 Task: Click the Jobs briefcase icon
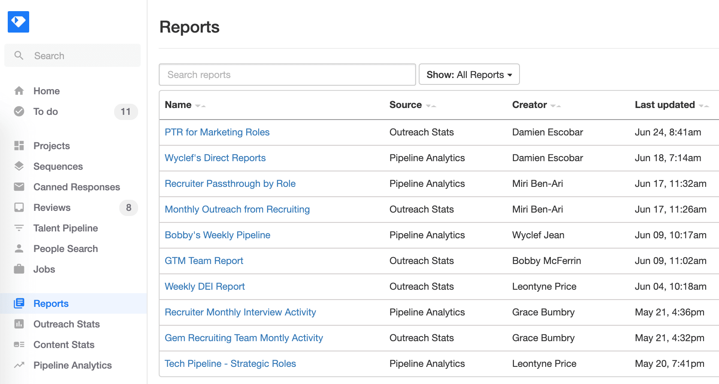click(x=19, y=269)
